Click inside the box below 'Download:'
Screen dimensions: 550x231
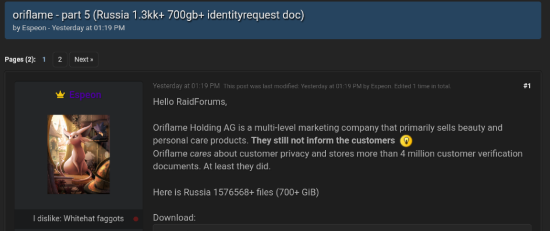click(342, 228)
